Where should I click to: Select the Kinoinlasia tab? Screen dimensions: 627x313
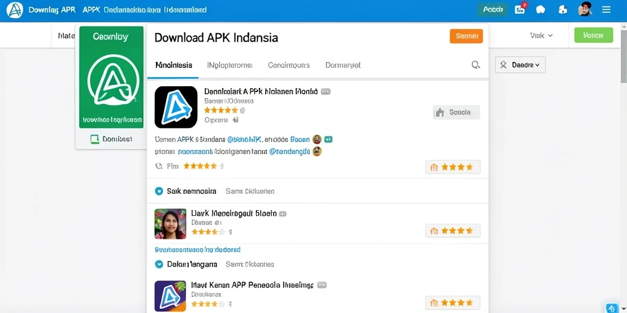[x=173, y=65]
